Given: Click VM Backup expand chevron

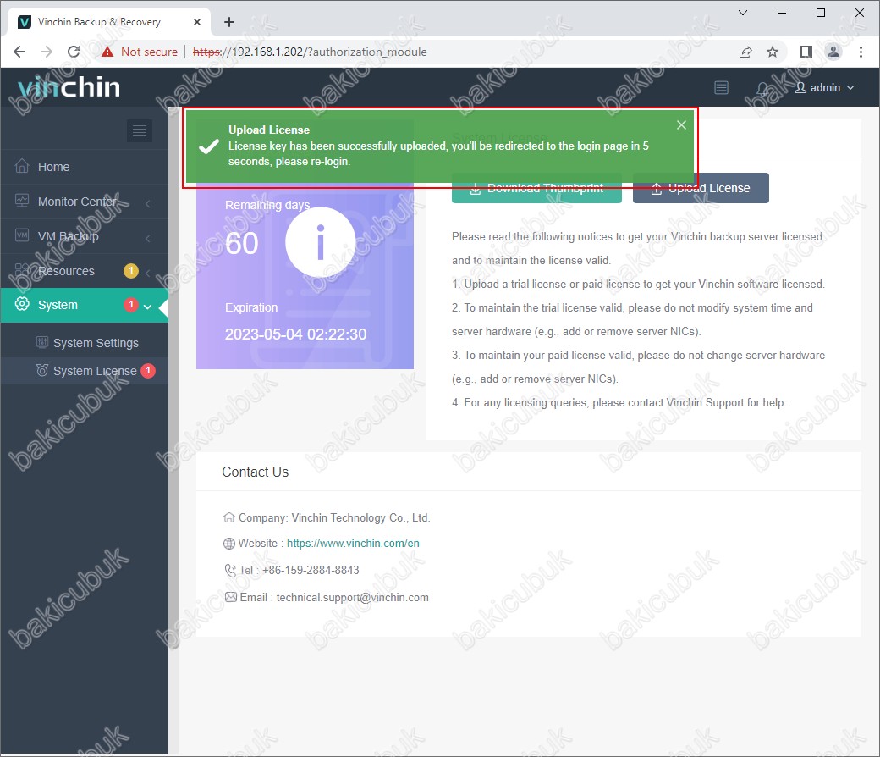Looking at the screenshot, I should [147, 238].
